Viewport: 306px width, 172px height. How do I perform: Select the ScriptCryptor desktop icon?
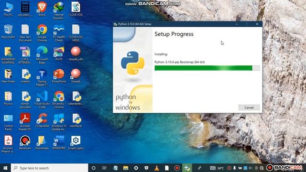pos(76,143)
